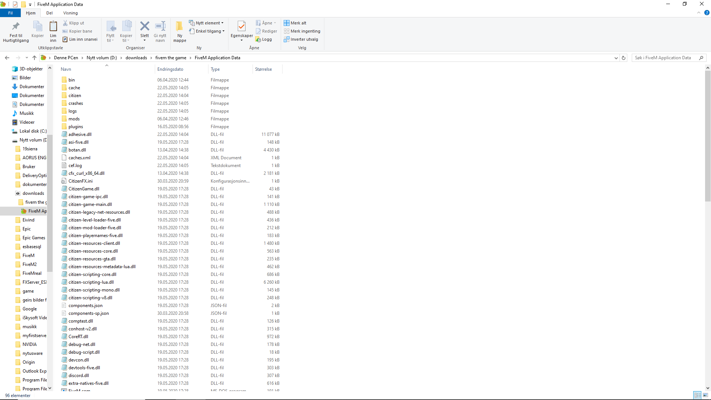Viewport: 711px width, 400px height.
Task: Open the Fil menu
Action: pos(10,13)
